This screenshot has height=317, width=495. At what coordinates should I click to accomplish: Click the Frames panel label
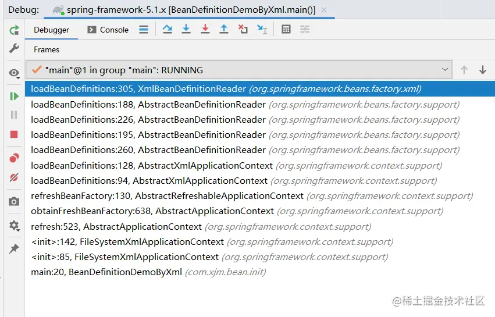pyautogui.click(x=47, y=50)
